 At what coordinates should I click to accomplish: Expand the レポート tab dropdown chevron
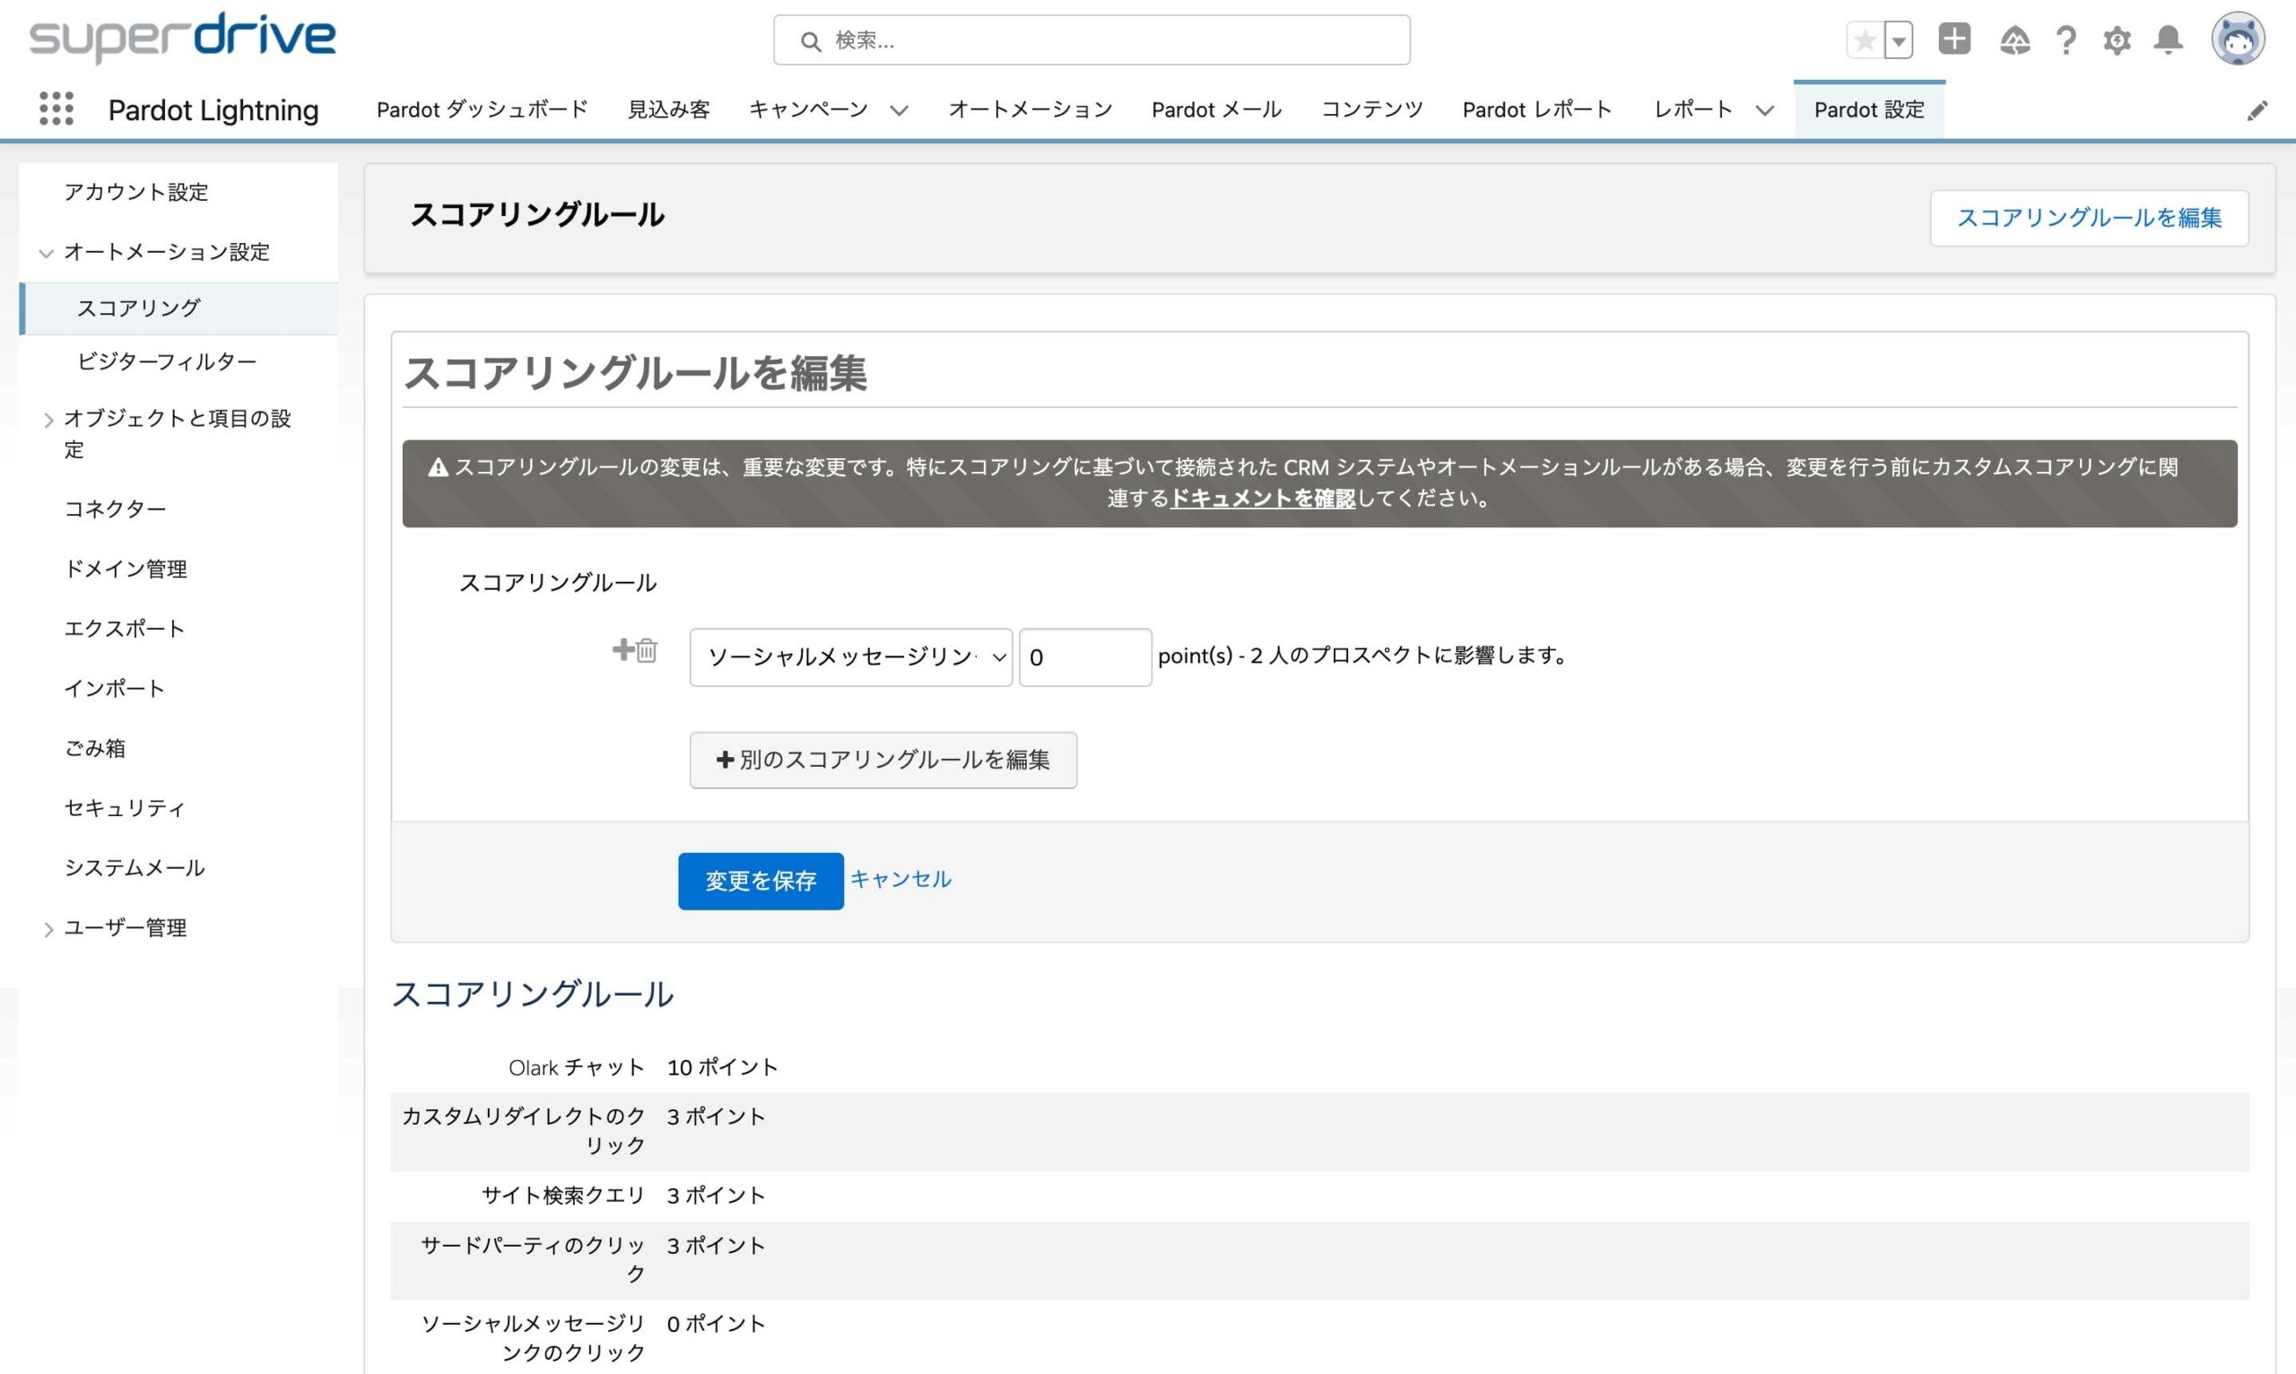click(1764, 111)
